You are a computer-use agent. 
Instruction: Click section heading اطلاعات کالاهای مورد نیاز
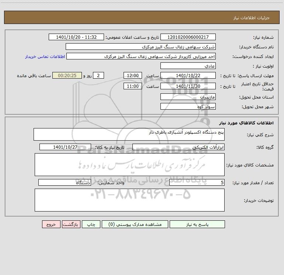click(x=246, y=123)
